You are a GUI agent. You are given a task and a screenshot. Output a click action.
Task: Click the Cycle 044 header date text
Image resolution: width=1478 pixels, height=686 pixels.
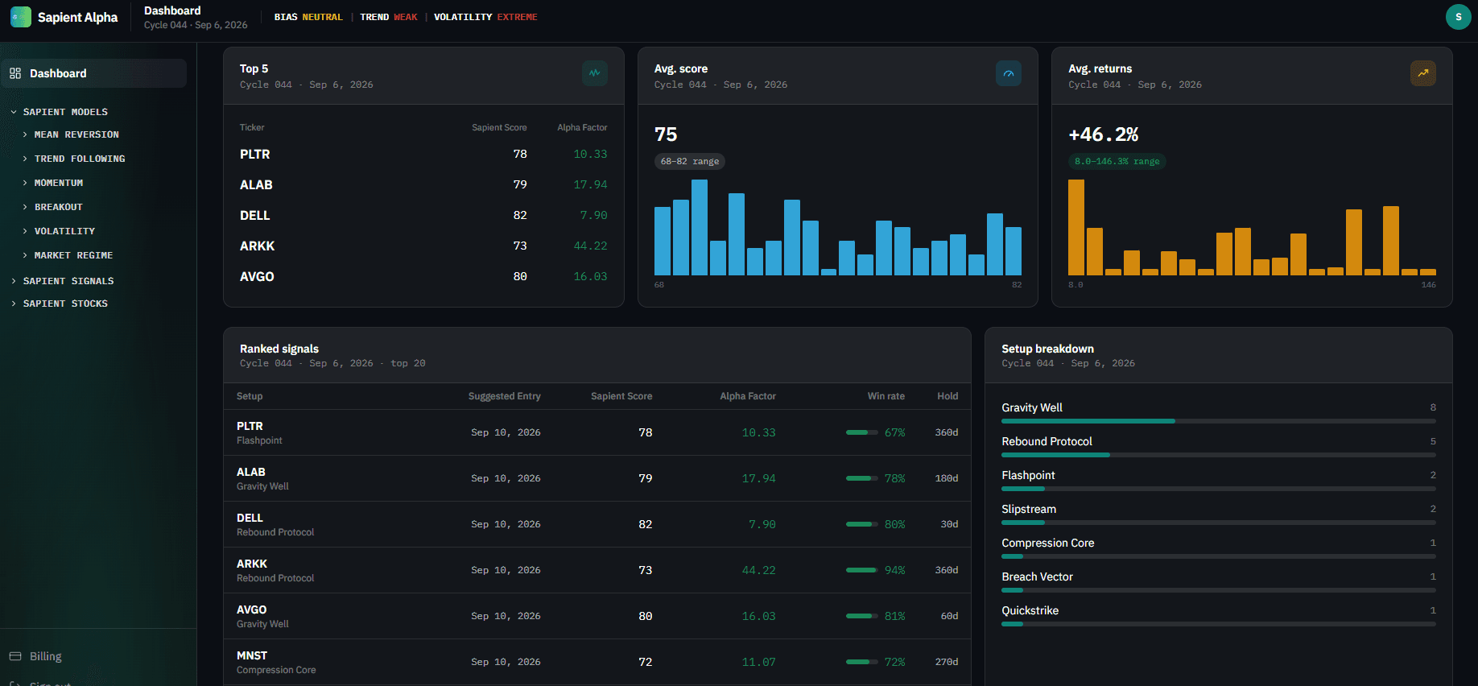(196, 25)
